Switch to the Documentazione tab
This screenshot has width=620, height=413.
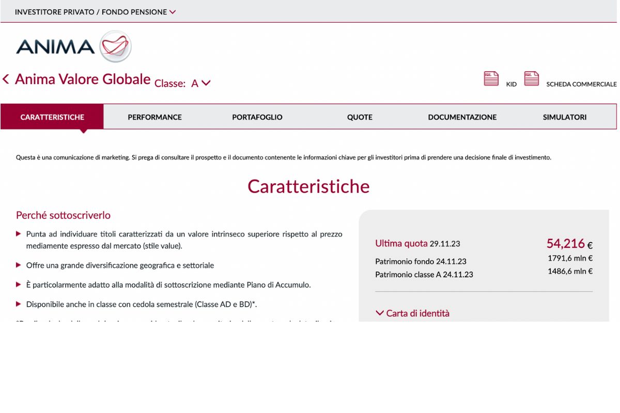pos(462,117)
